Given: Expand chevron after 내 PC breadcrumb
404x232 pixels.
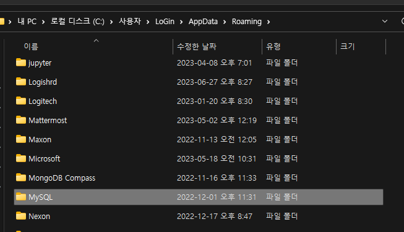Looking at the screenshot, I should pyautogui.click(x=43, y=22).
